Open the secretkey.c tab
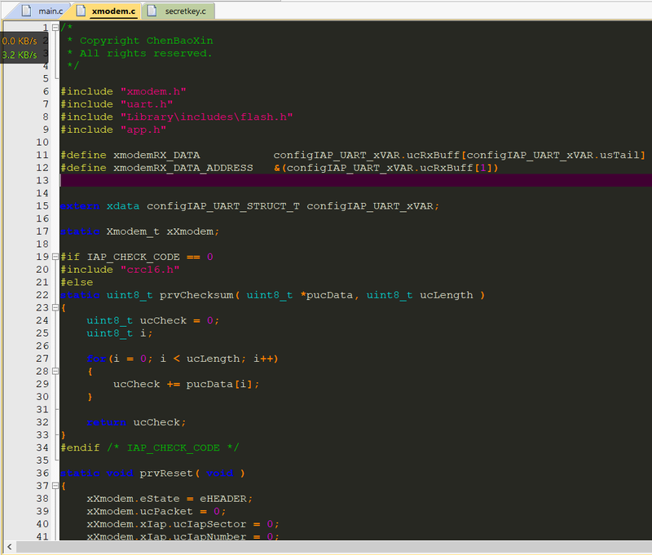 click(x=178, y=11)
